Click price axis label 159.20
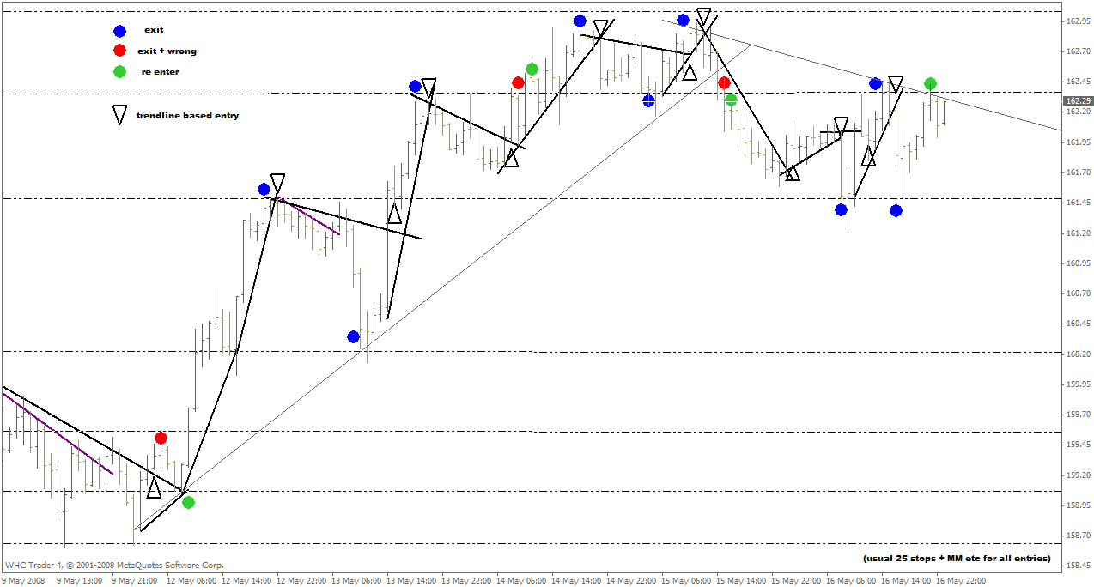 click(1078, 475)
